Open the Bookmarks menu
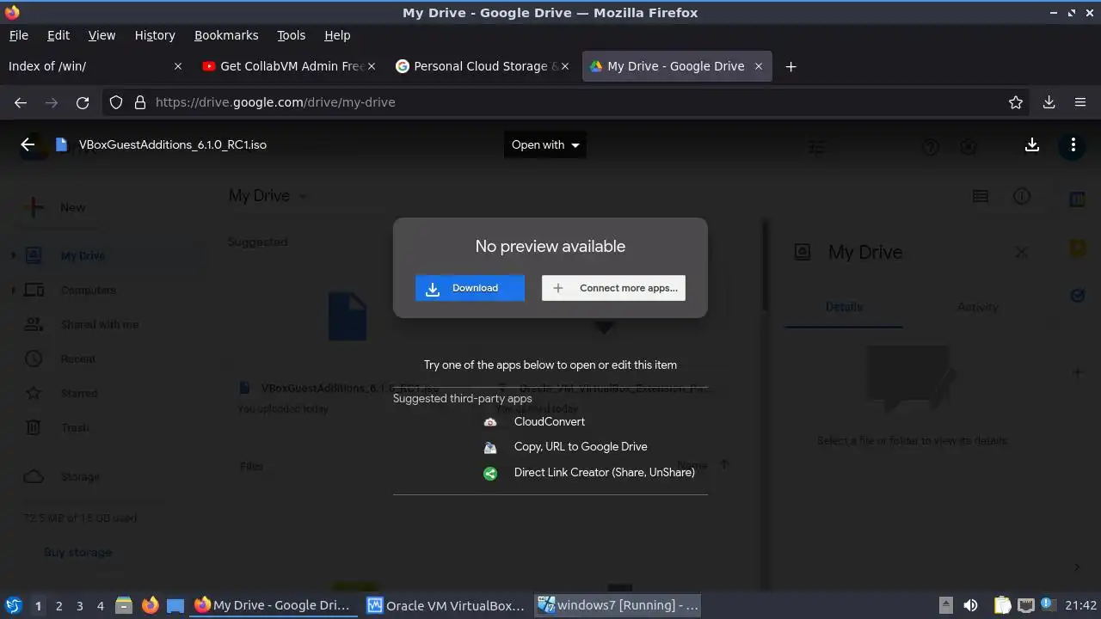This screenshot has height=619, width=1101. [226, 35]
